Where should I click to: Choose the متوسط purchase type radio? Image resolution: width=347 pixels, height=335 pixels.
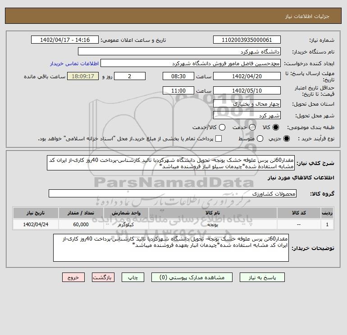[x=260, y=138]
